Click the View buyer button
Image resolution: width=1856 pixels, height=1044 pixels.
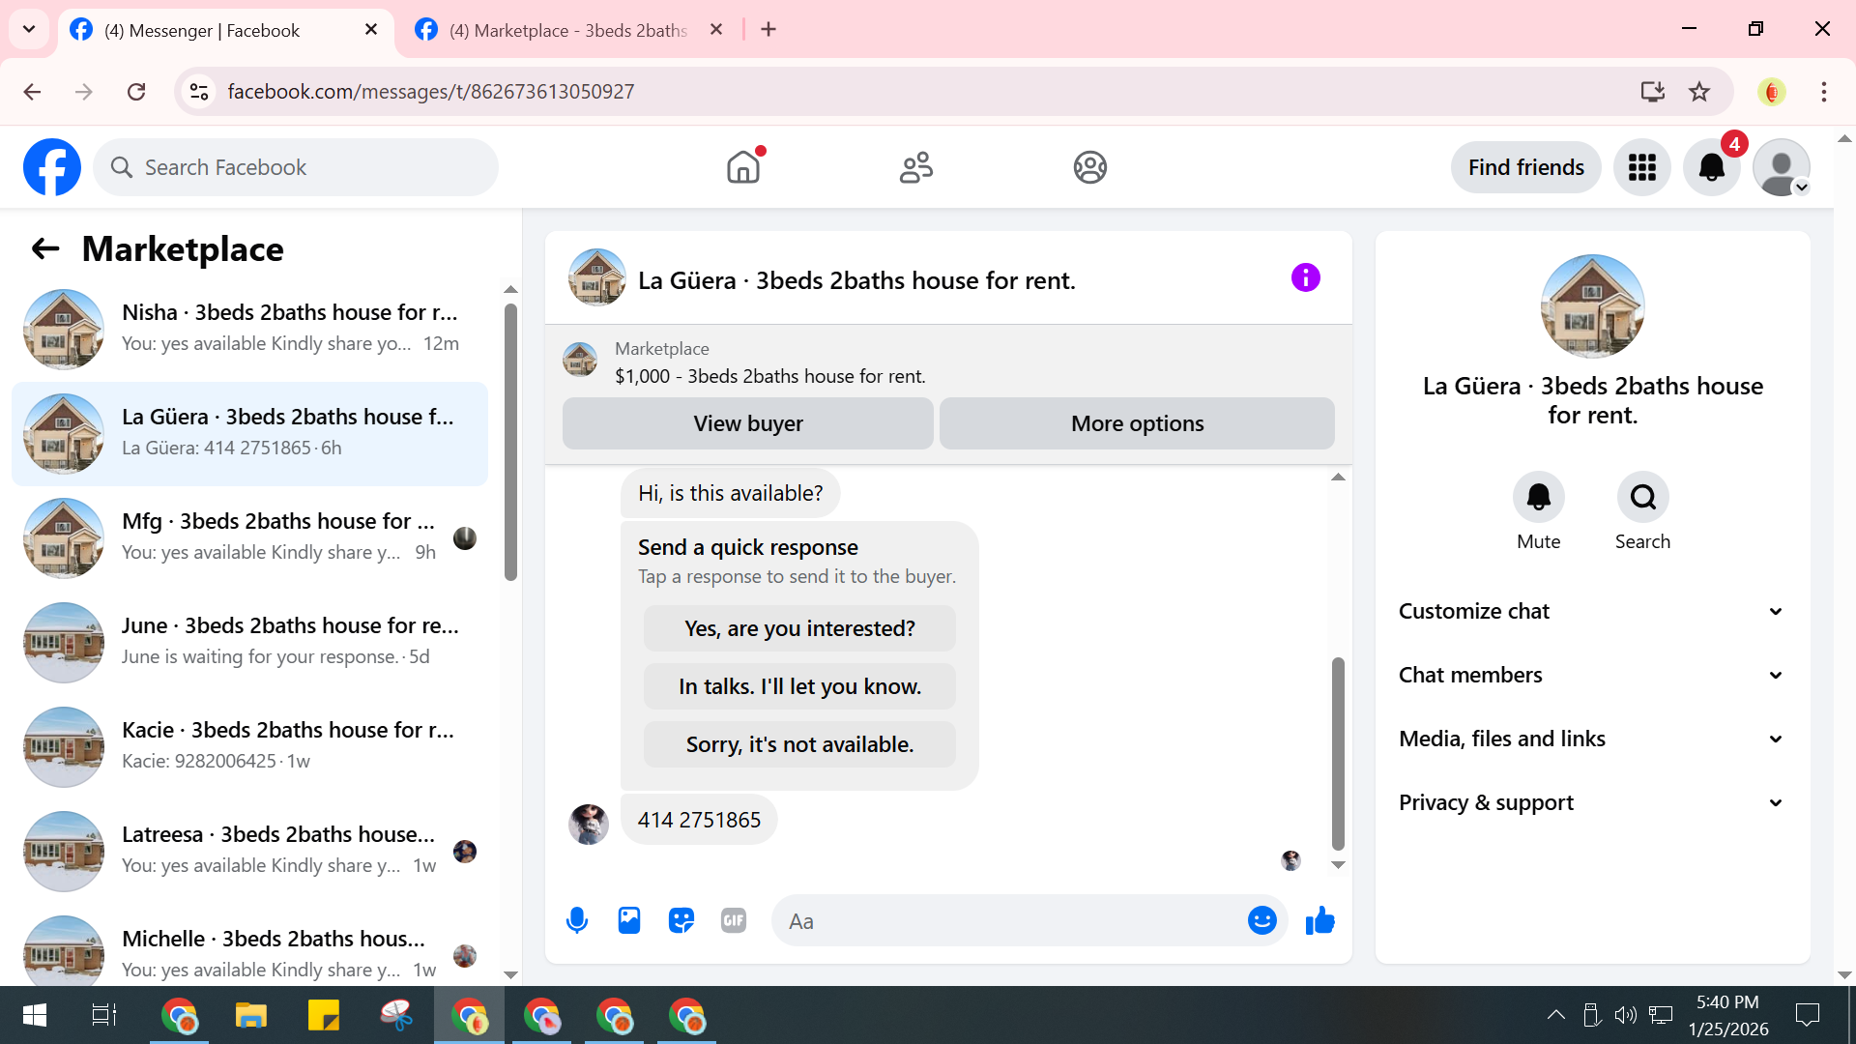coord(748,423)
